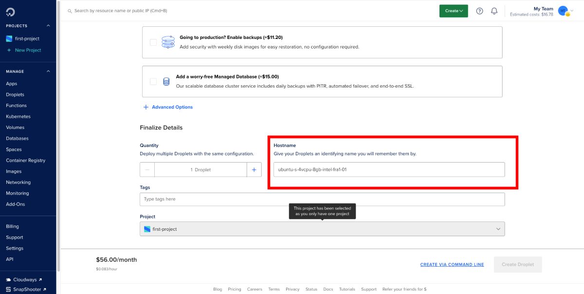Click the Managed Database cylinder icon
The image size is (584, 294).
coord(166,80)
